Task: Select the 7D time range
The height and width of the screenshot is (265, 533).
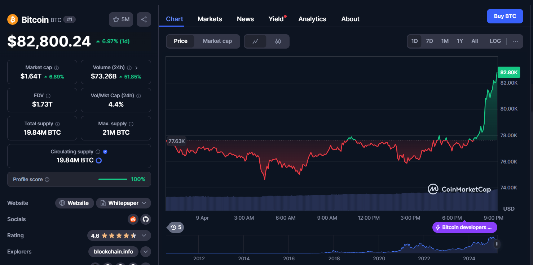Action: (430, 41)
